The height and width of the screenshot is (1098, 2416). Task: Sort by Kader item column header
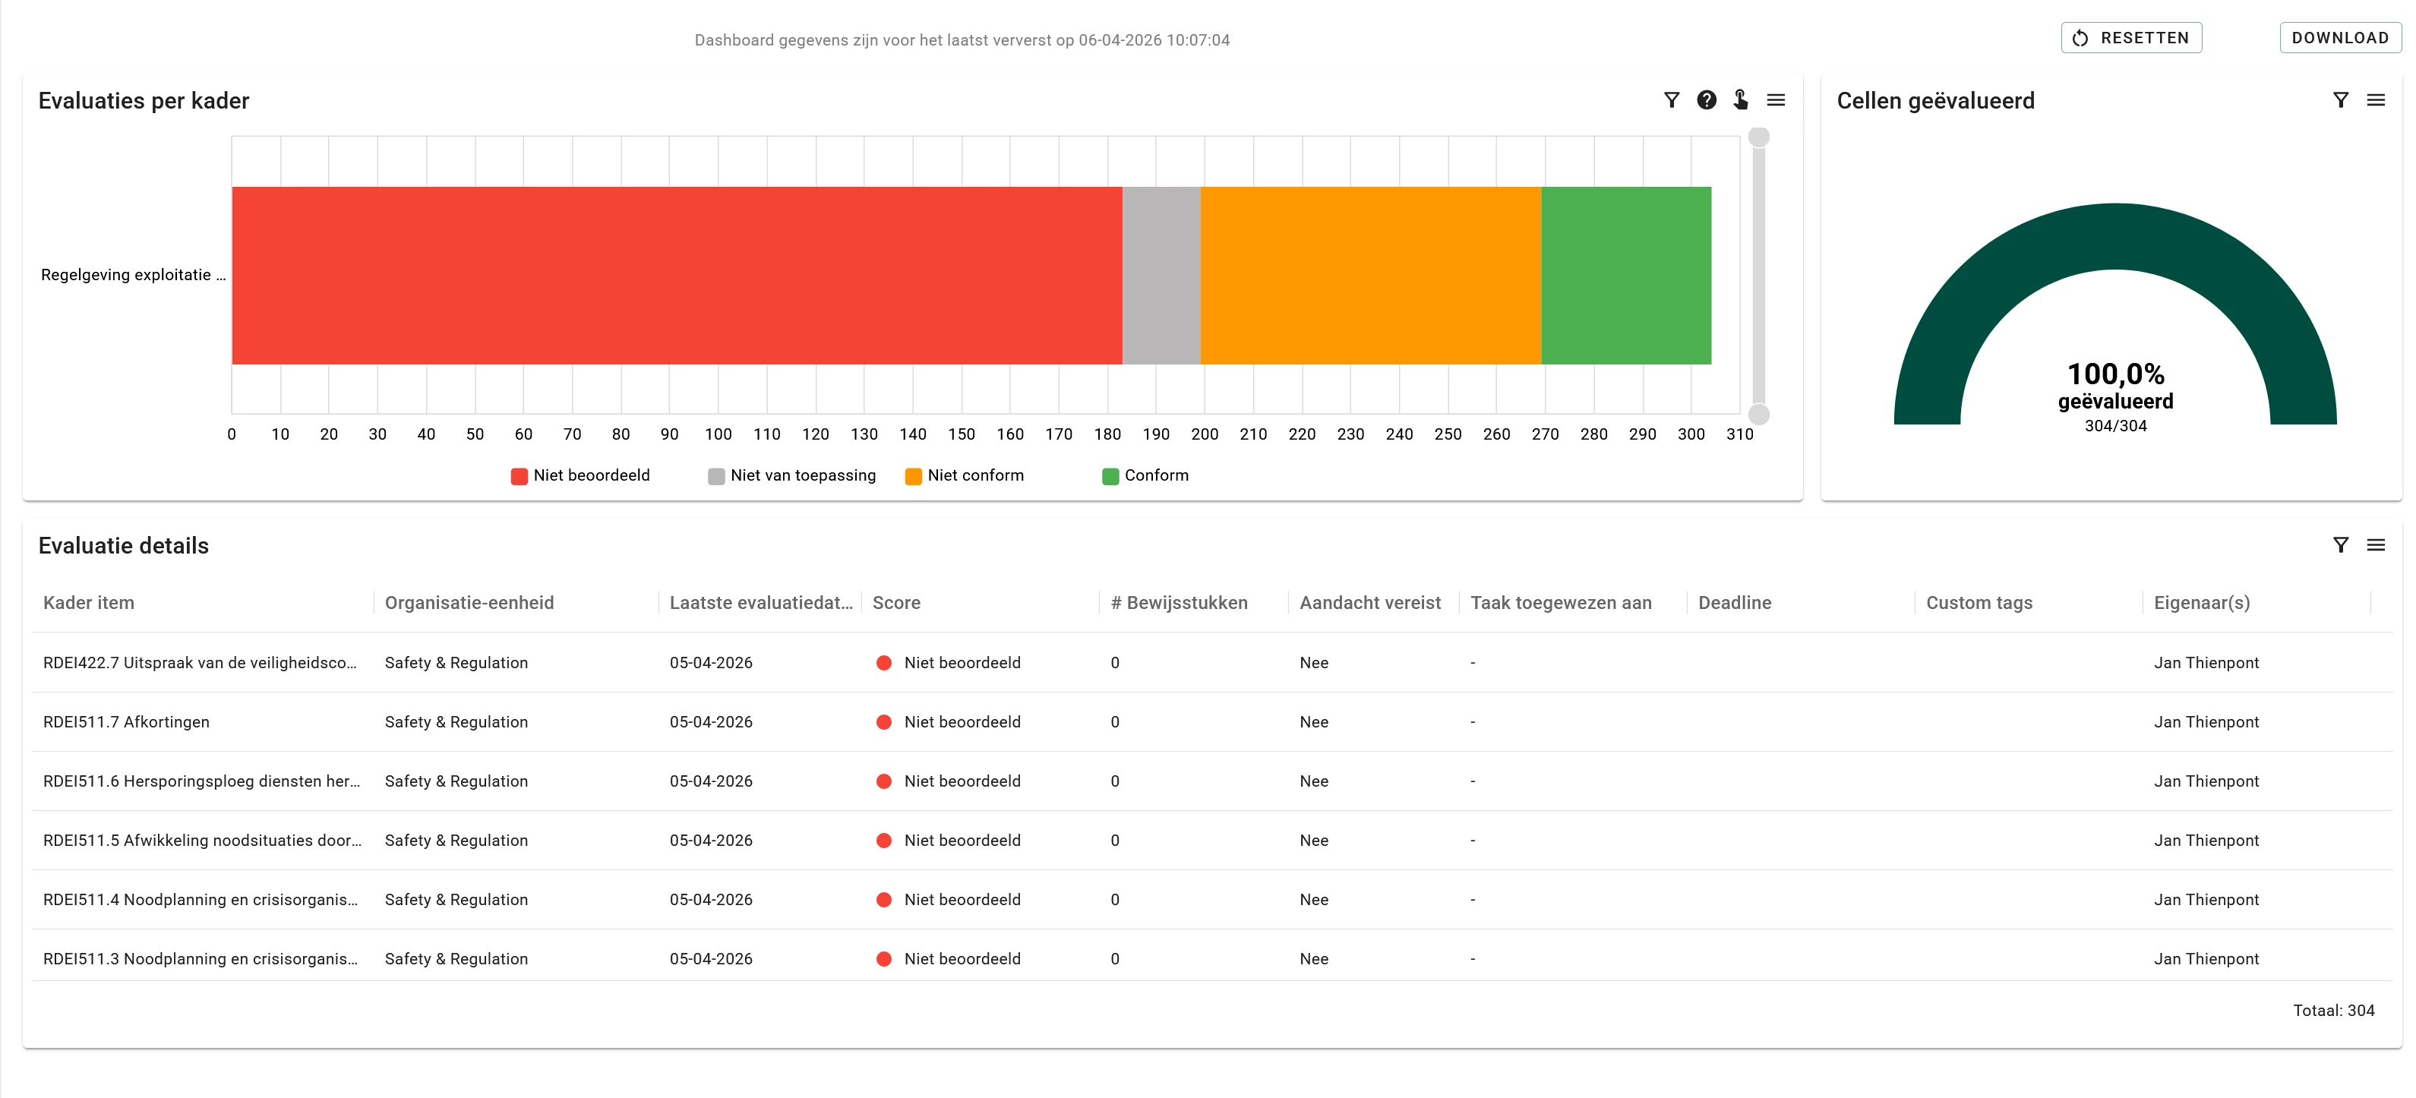(89, 603)
